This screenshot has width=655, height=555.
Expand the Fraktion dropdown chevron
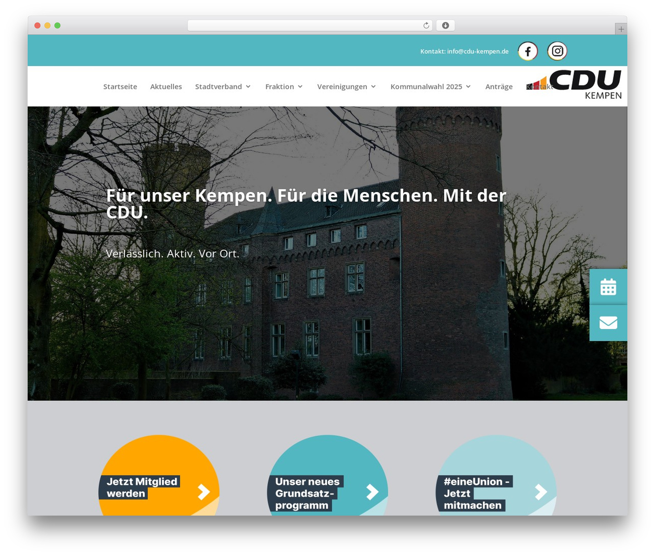(300, 87)
